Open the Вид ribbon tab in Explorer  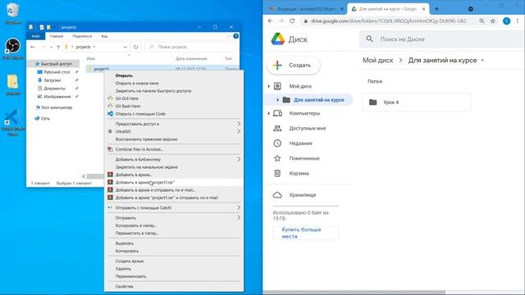[x=104, y=36]
